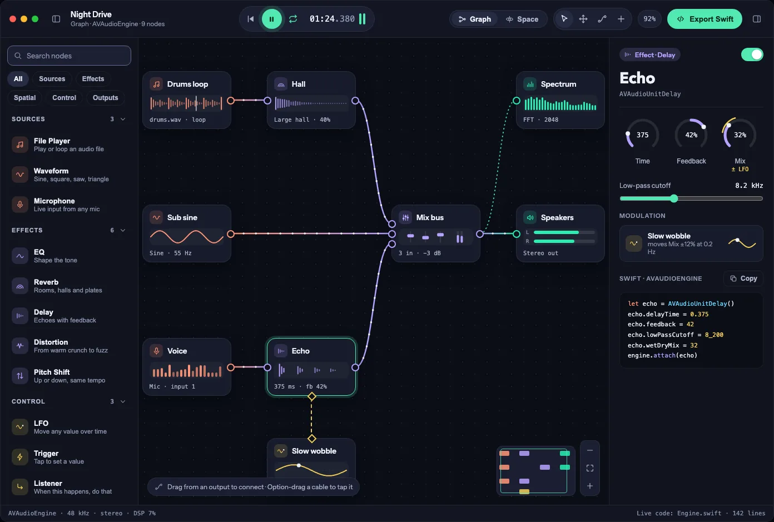Click the EQ effect icon
Screen dimensions: 774x522
click(x=20, y=256)
